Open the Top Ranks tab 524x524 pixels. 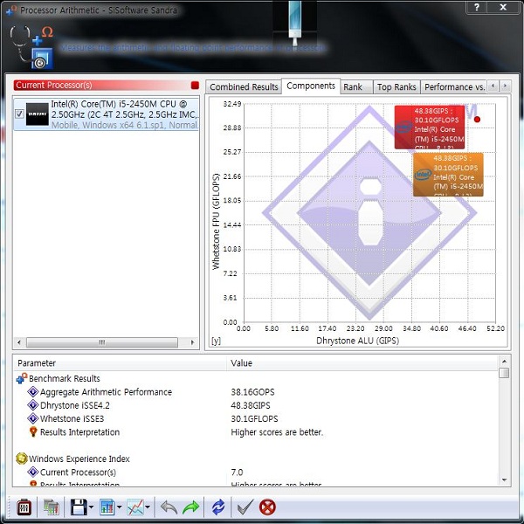pos(396,86)
